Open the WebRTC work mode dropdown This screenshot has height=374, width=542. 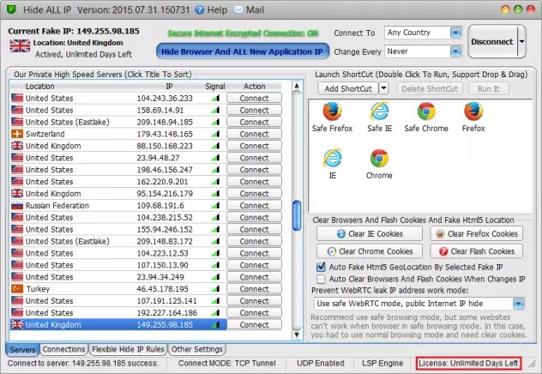coord(519,304)
